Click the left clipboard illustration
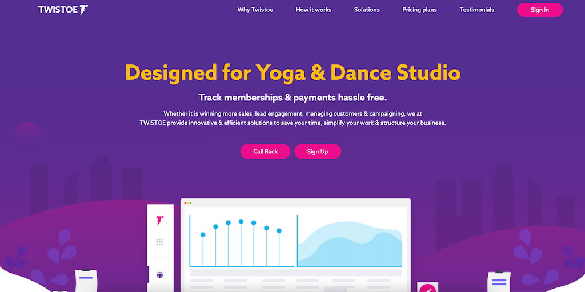The image size is (585, 292). tap(86, 279)
